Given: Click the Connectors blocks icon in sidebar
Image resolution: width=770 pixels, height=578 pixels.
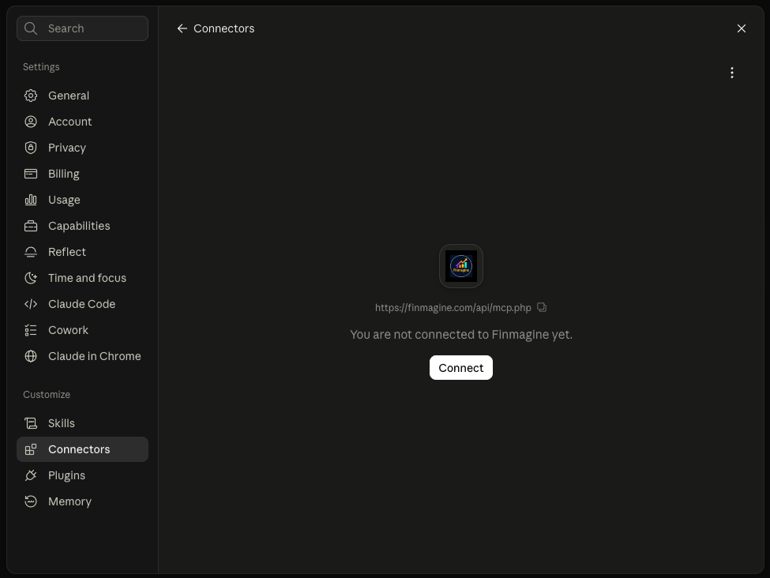Looking at the screenshot, I should tap(31, 449).
